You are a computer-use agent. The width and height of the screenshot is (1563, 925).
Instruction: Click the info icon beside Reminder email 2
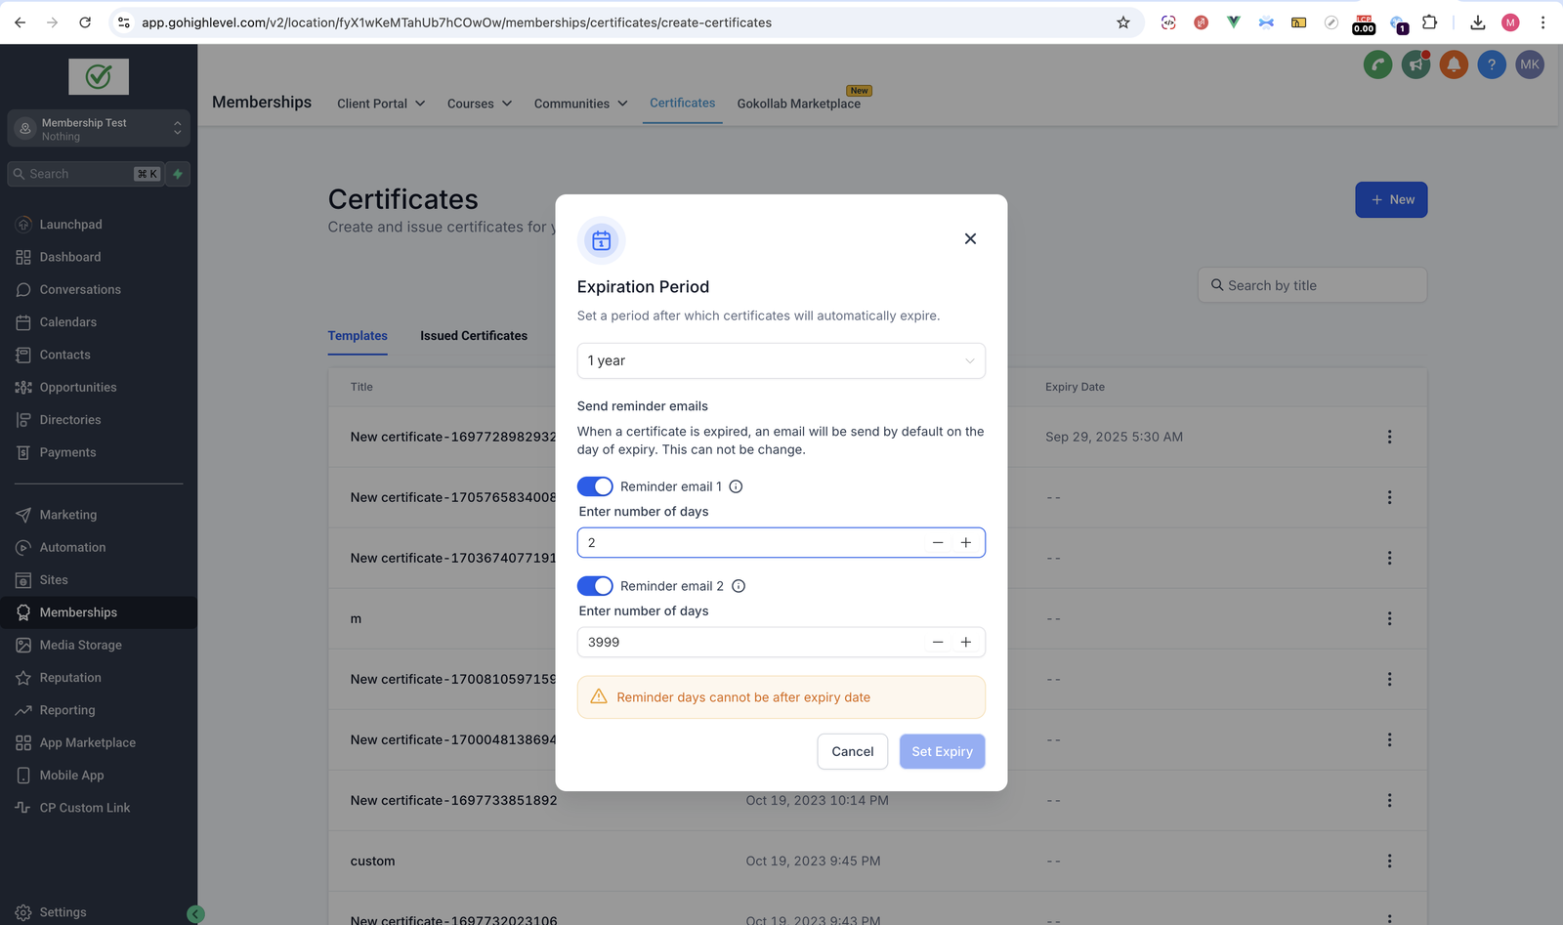click(x=739, y=586)
